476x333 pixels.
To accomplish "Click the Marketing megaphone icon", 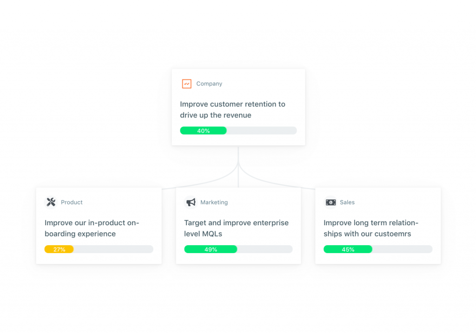I will point(191,202).
